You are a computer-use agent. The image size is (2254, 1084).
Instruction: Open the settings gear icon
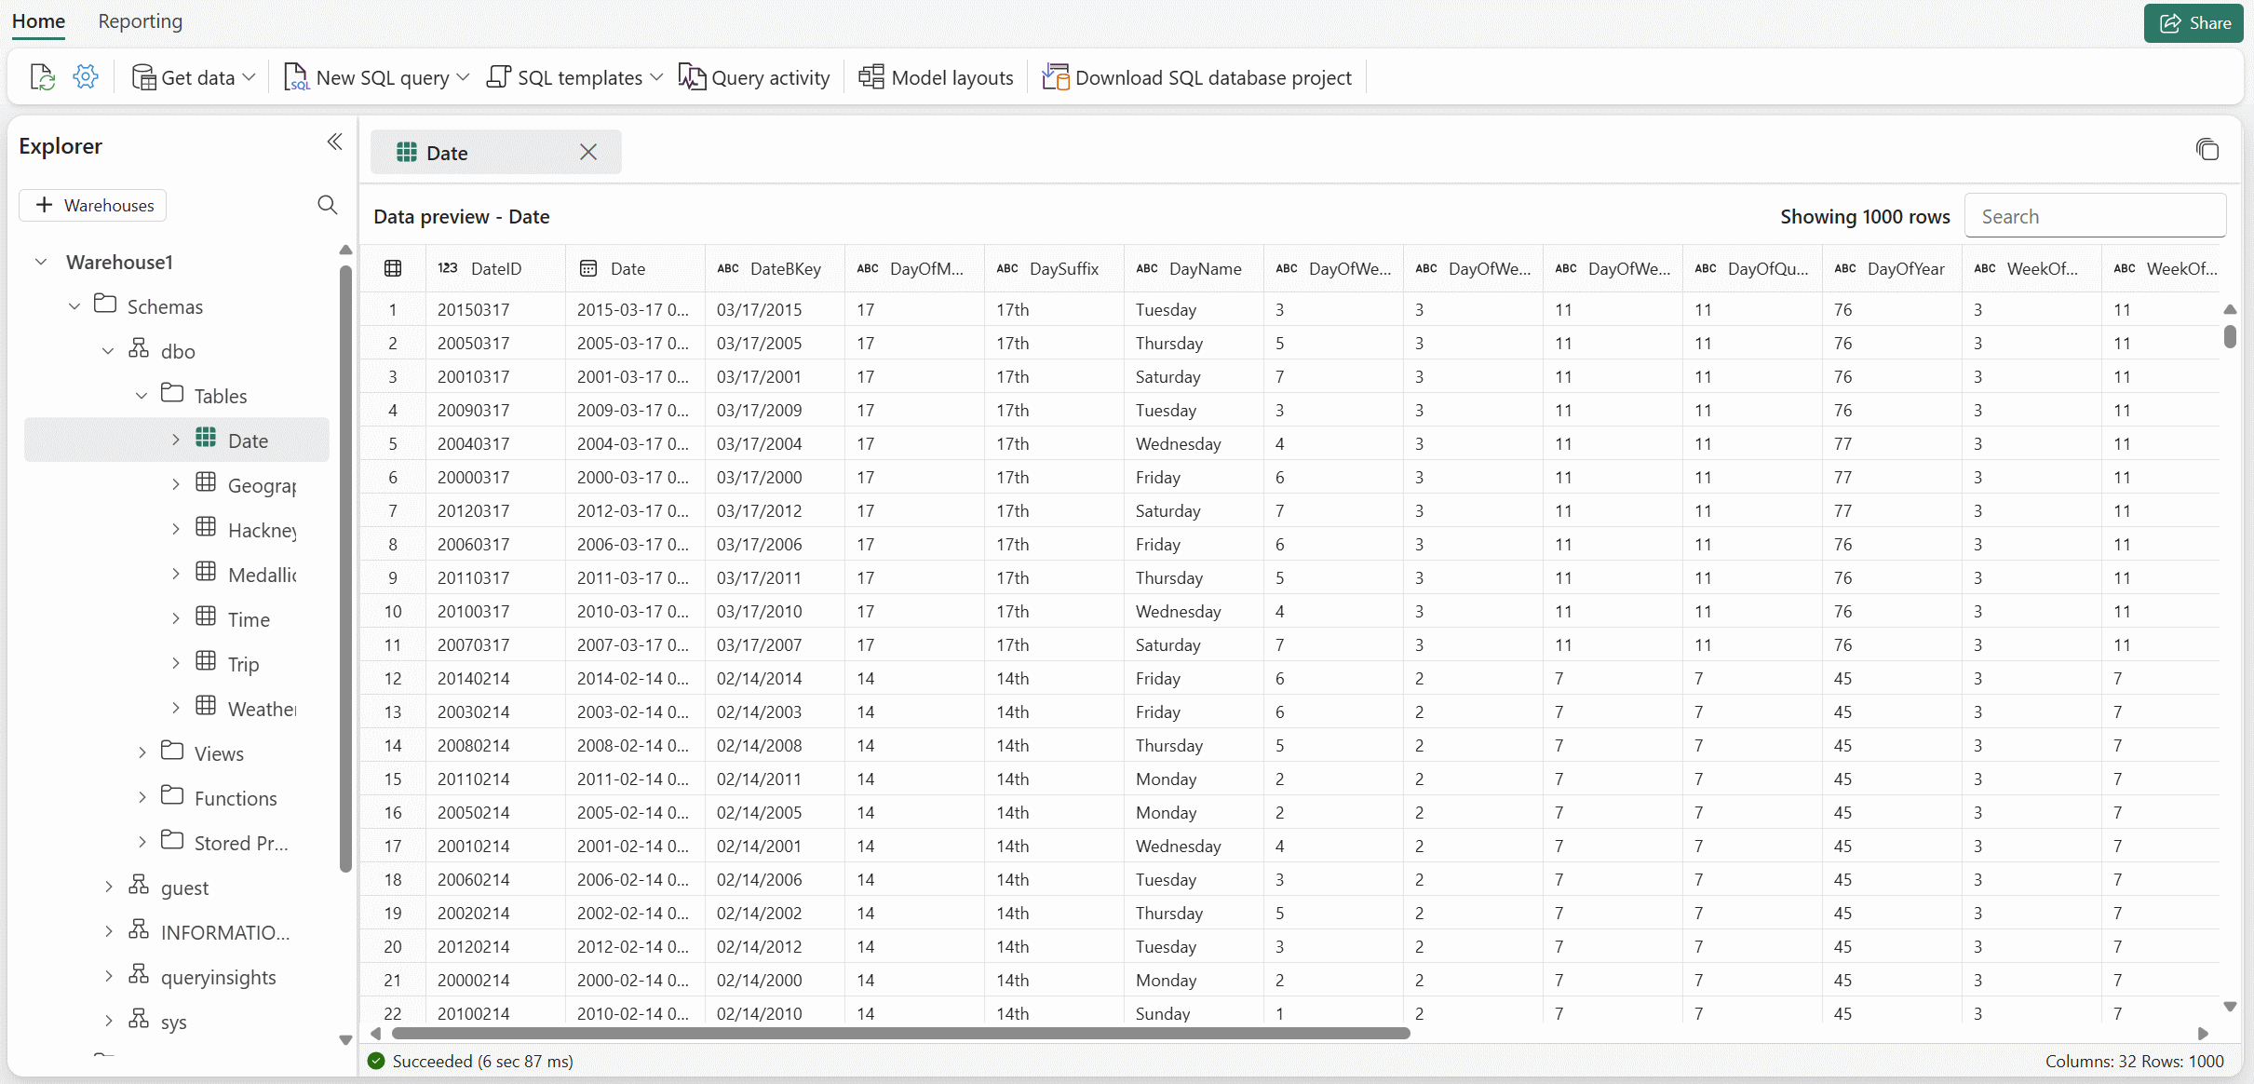[86, 77]
